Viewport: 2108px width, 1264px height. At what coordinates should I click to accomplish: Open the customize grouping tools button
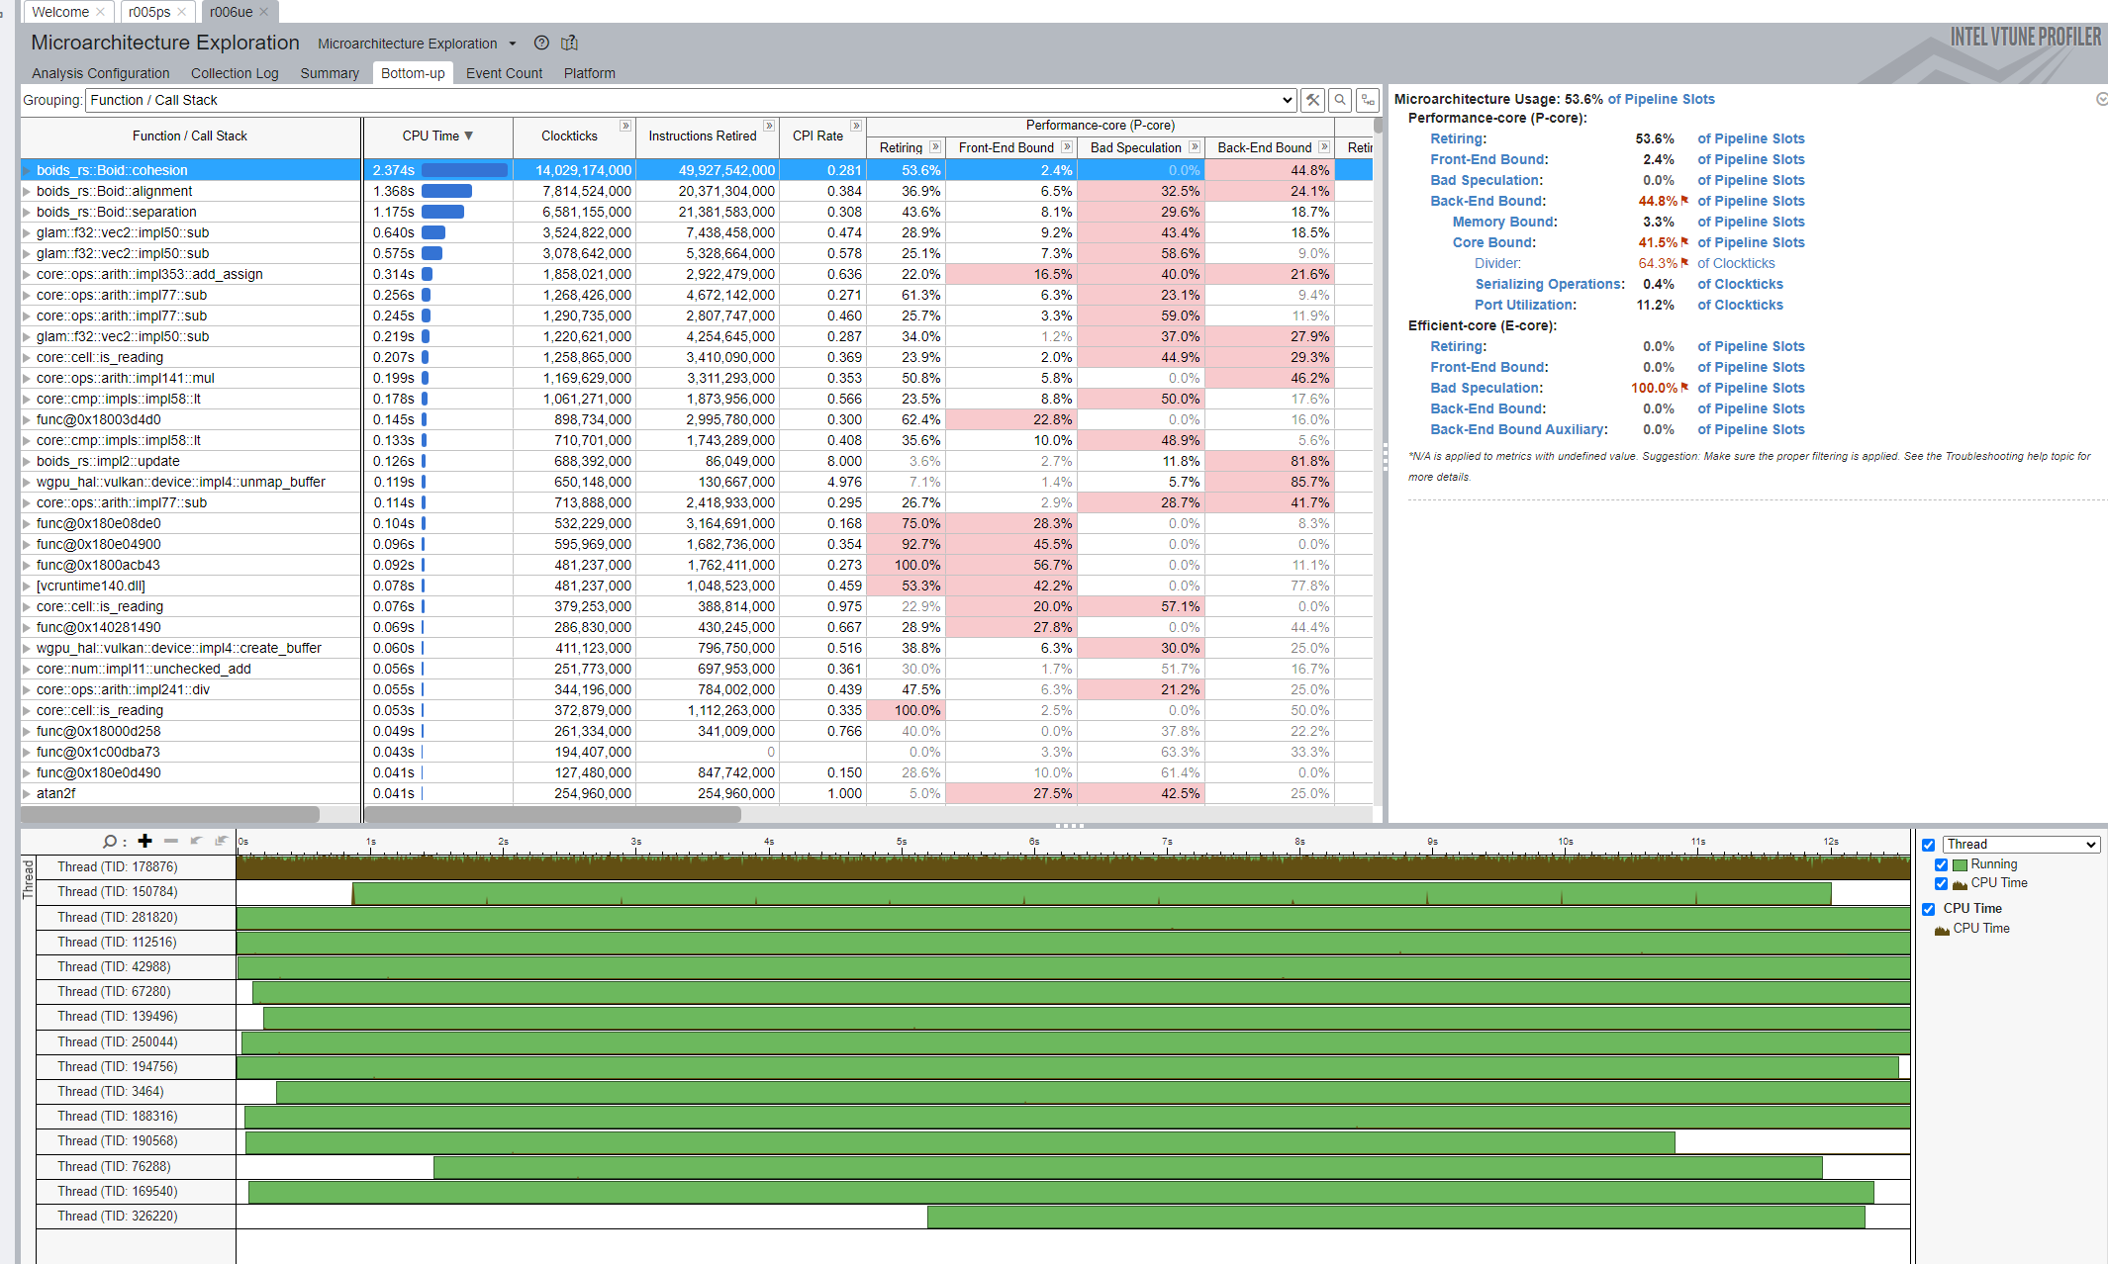[x=1312, y=100]
